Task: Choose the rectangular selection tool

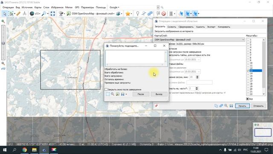Action: [11, 14]
